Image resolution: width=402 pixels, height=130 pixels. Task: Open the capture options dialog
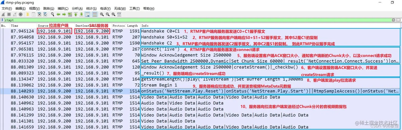point(20,14)
